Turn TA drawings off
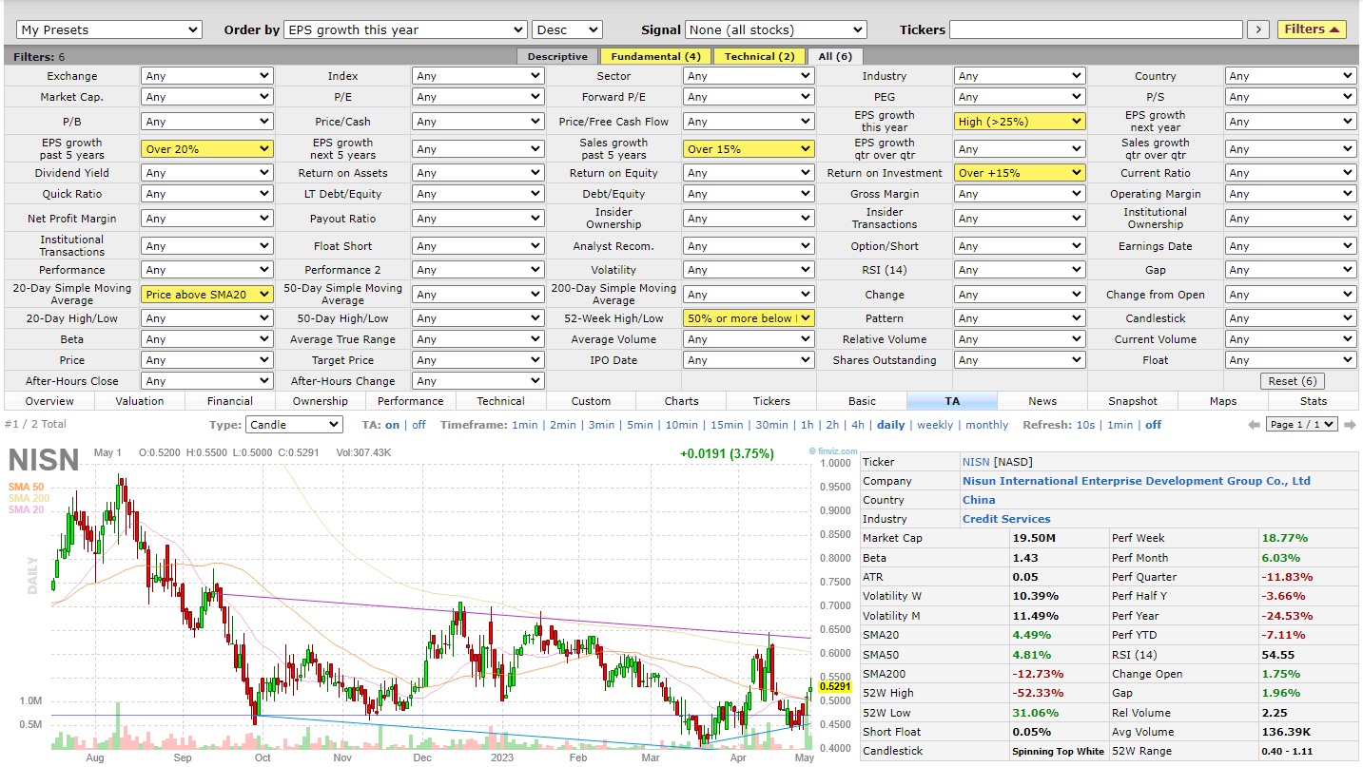 (x=418, y=424)
